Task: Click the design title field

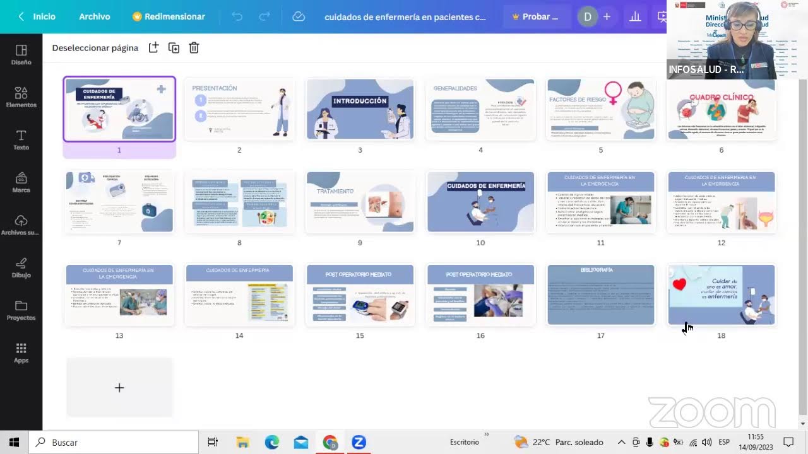Action: [405, 17]
